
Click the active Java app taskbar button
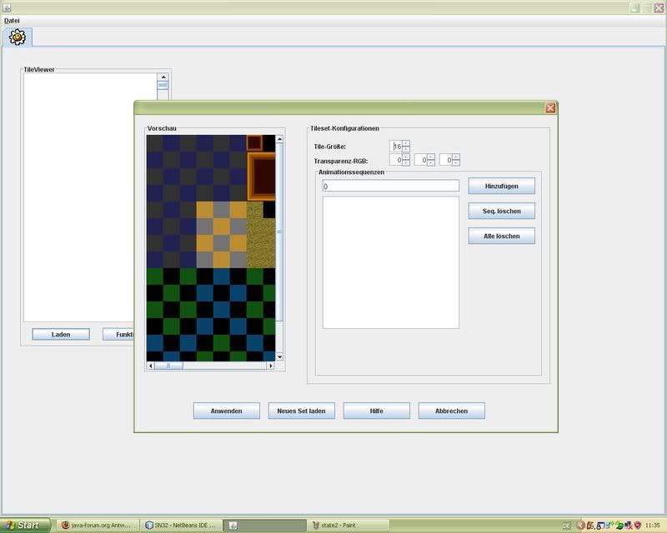tap(264, 526)
